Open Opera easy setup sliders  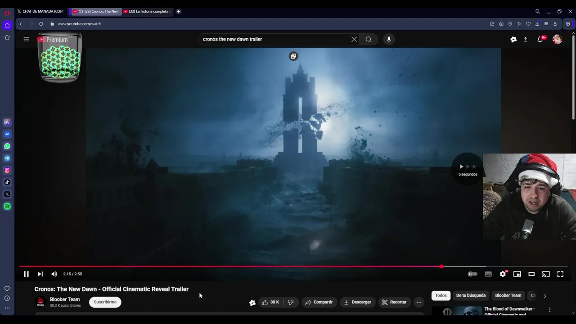[546, 24]
